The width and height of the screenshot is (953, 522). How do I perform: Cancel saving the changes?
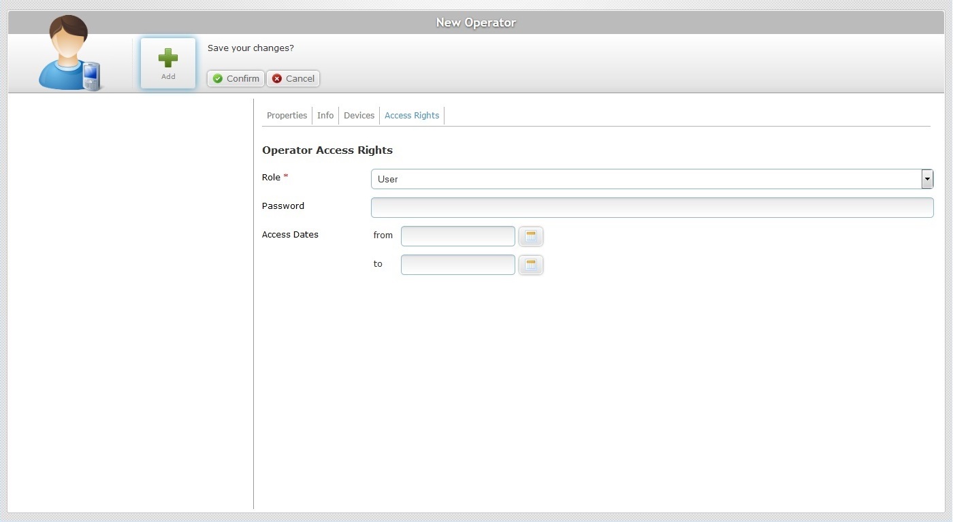click(x=293, y=79)
